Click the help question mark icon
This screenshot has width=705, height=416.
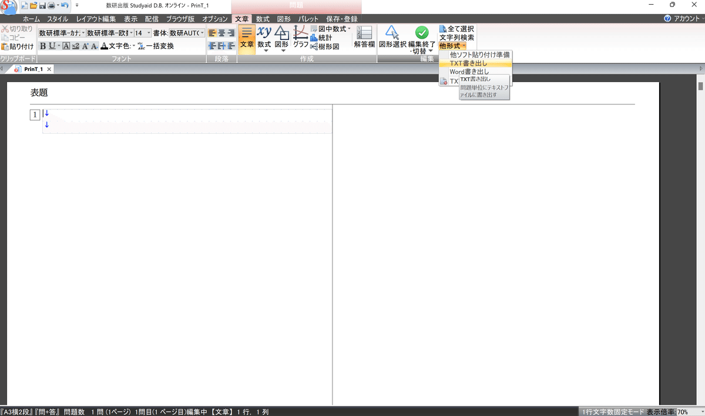pyautogui.click(x=667, y=19)
